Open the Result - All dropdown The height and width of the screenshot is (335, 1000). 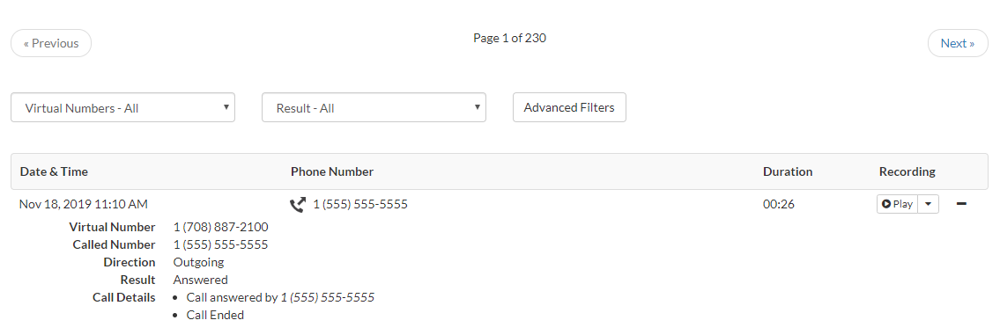[374, 107]
